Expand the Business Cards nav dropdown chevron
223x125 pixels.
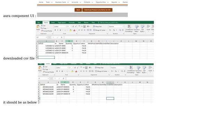[68, 2]
